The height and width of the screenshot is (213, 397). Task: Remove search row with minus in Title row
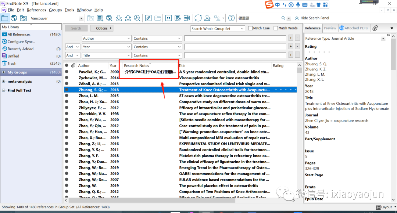tap(297, 55)
